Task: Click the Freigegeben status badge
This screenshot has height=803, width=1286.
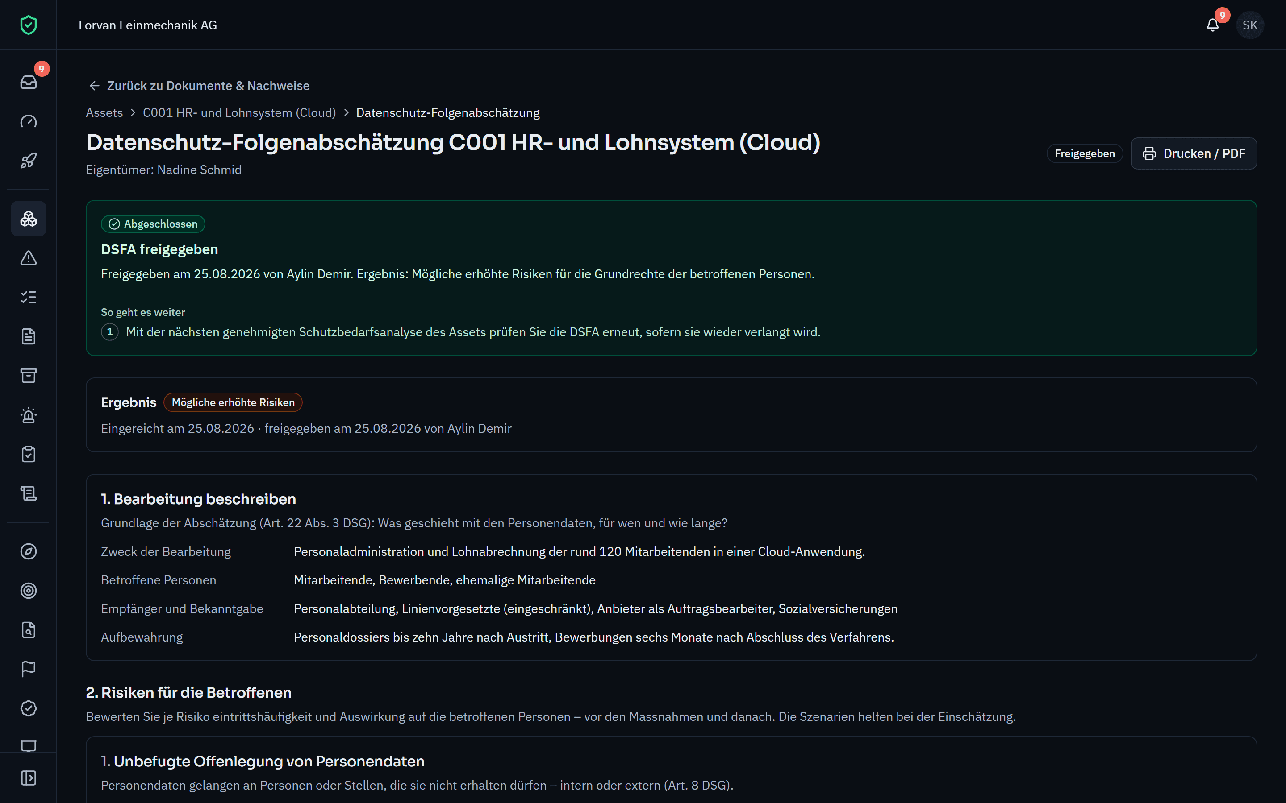Action: [1085, 153]
